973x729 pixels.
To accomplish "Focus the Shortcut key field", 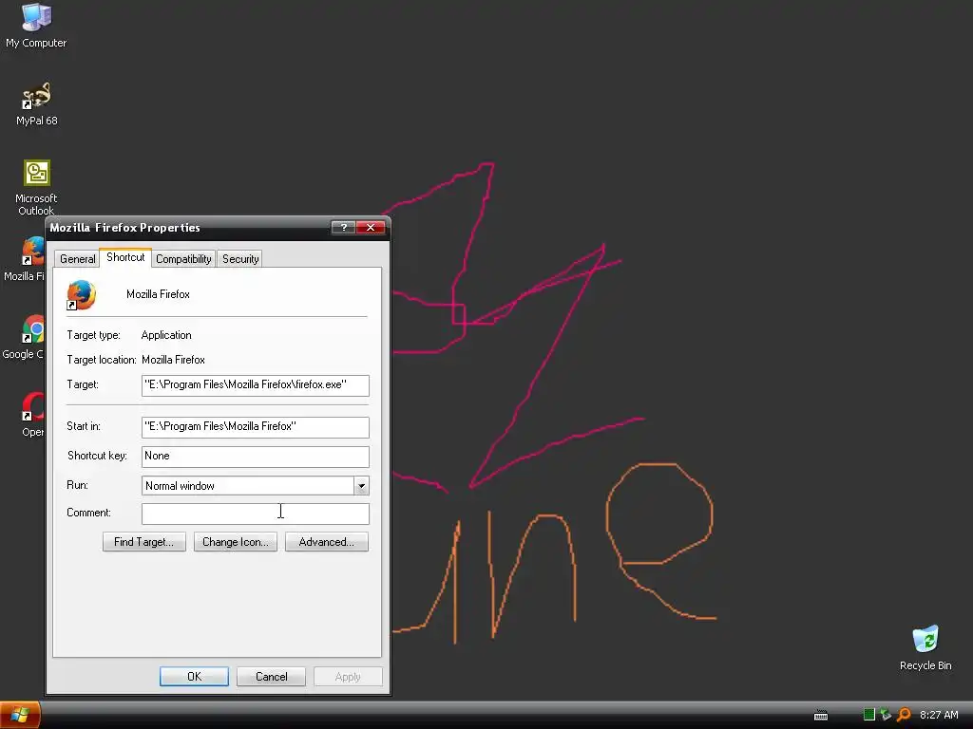I will [x=255, y=457].
